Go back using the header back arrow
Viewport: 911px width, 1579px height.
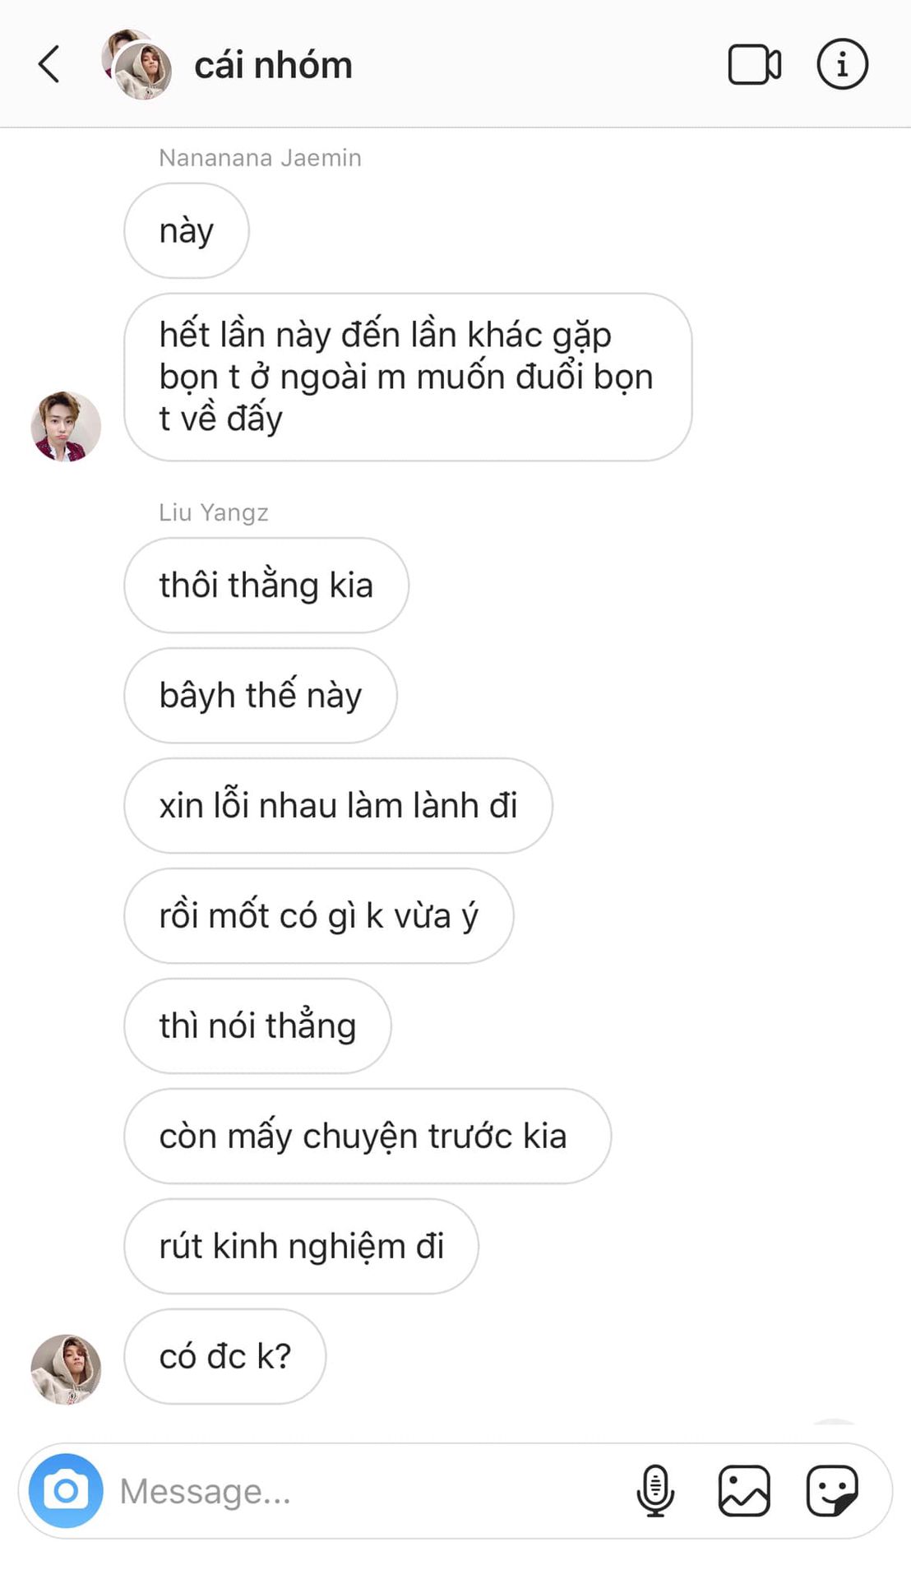coord(49,64)
